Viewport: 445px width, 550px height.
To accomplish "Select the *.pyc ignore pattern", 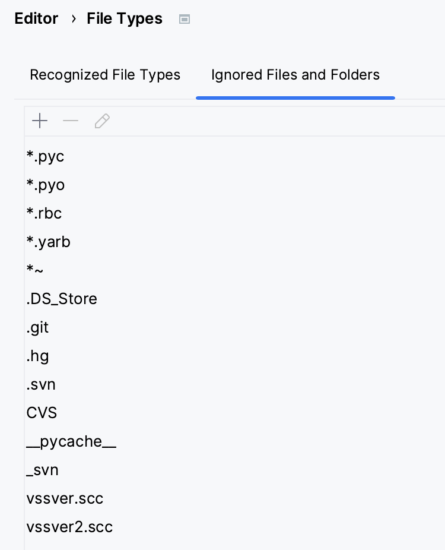I will pyautogui.click(x=45, y=156).
